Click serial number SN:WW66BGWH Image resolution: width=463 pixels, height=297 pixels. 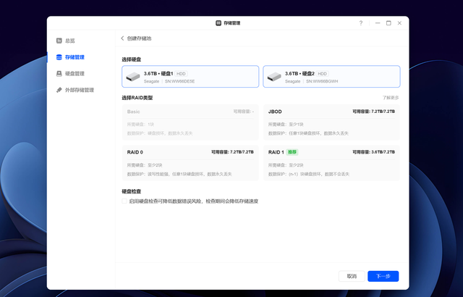coord(322,81)
